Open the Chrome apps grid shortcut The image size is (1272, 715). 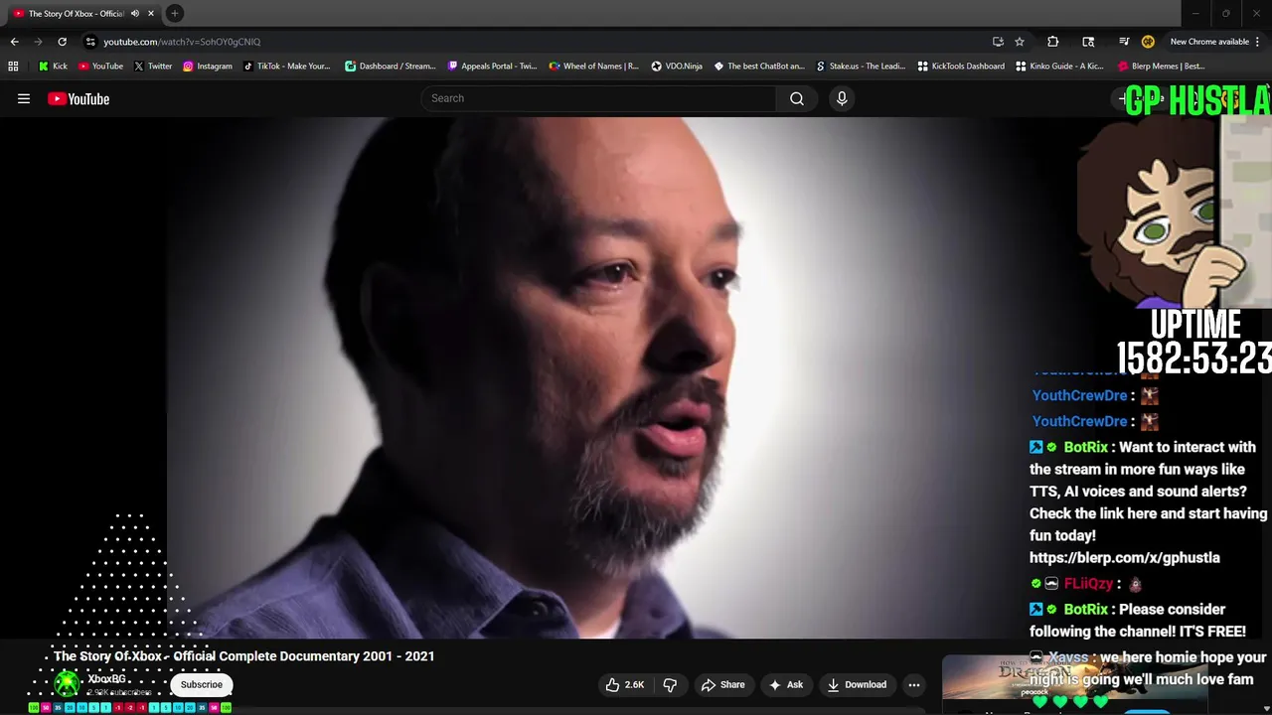pyautogui.click(x=13, y=67)
